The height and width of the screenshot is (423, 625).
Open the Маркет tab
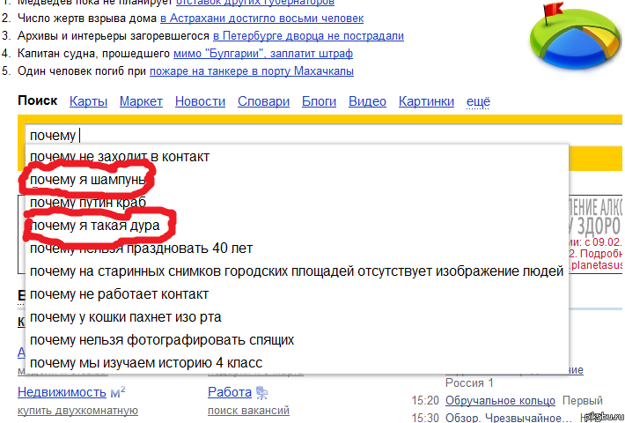click(x=141, y=101)
